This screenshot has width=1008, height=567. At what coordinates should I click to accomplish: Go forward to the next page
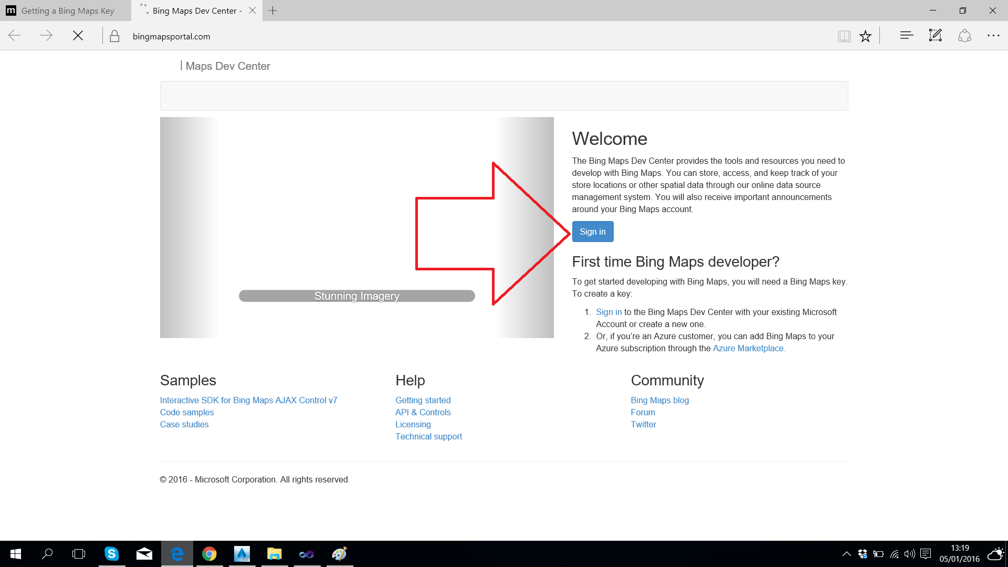tap(46, 36)
